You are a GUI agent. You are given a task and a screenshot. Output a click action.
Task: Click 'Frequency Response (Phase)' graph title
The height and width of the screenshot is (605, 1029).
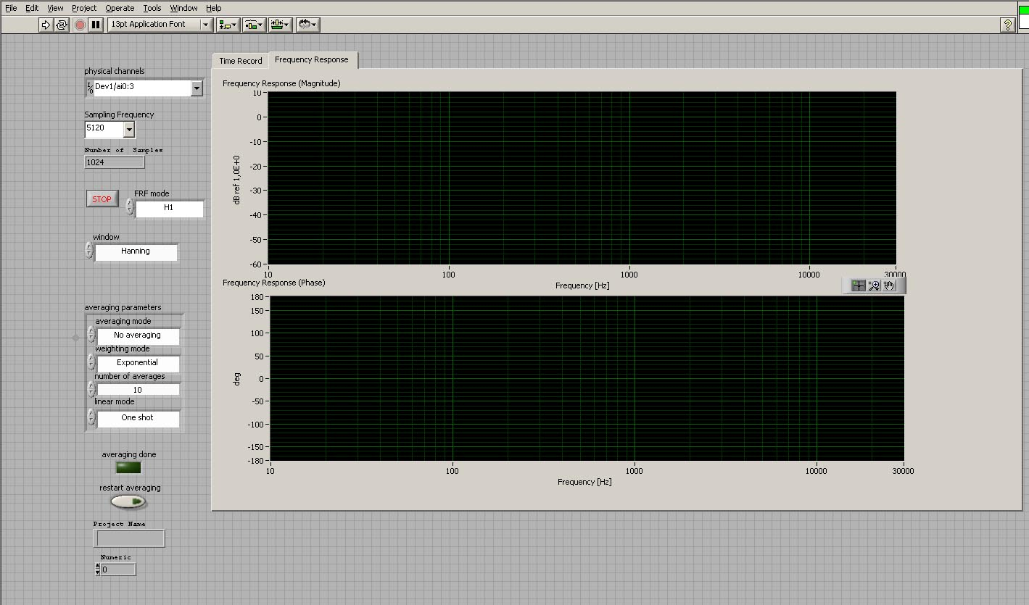click(273, 283)
